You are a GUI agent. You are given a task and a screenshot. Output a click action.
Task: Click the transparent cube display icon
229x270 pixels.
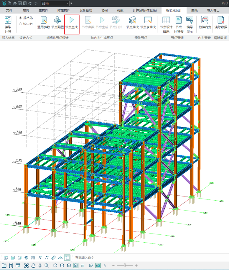pos(19,258)
